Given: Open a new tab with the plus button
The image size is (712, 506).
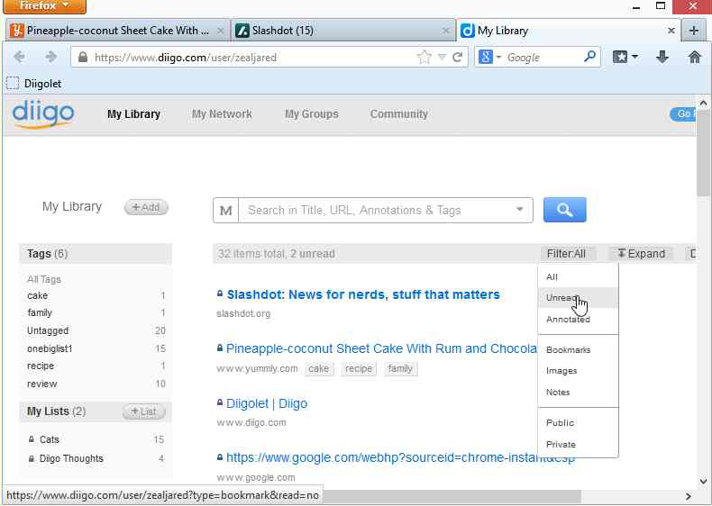Looking at the screenshot, I should (694, 31).
